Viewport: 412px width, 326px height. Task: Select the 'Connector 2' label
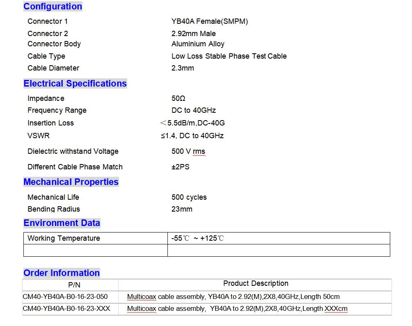pyautogui.click(x=48, y=34)
